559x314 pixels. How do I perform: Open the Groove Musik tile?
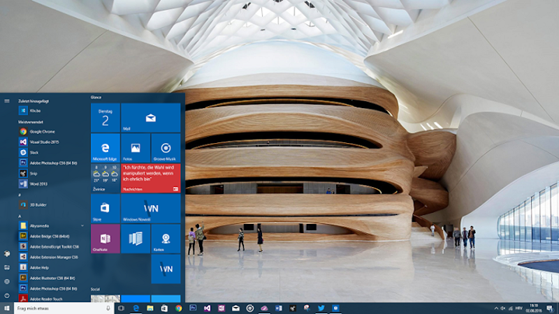[166, 148]
